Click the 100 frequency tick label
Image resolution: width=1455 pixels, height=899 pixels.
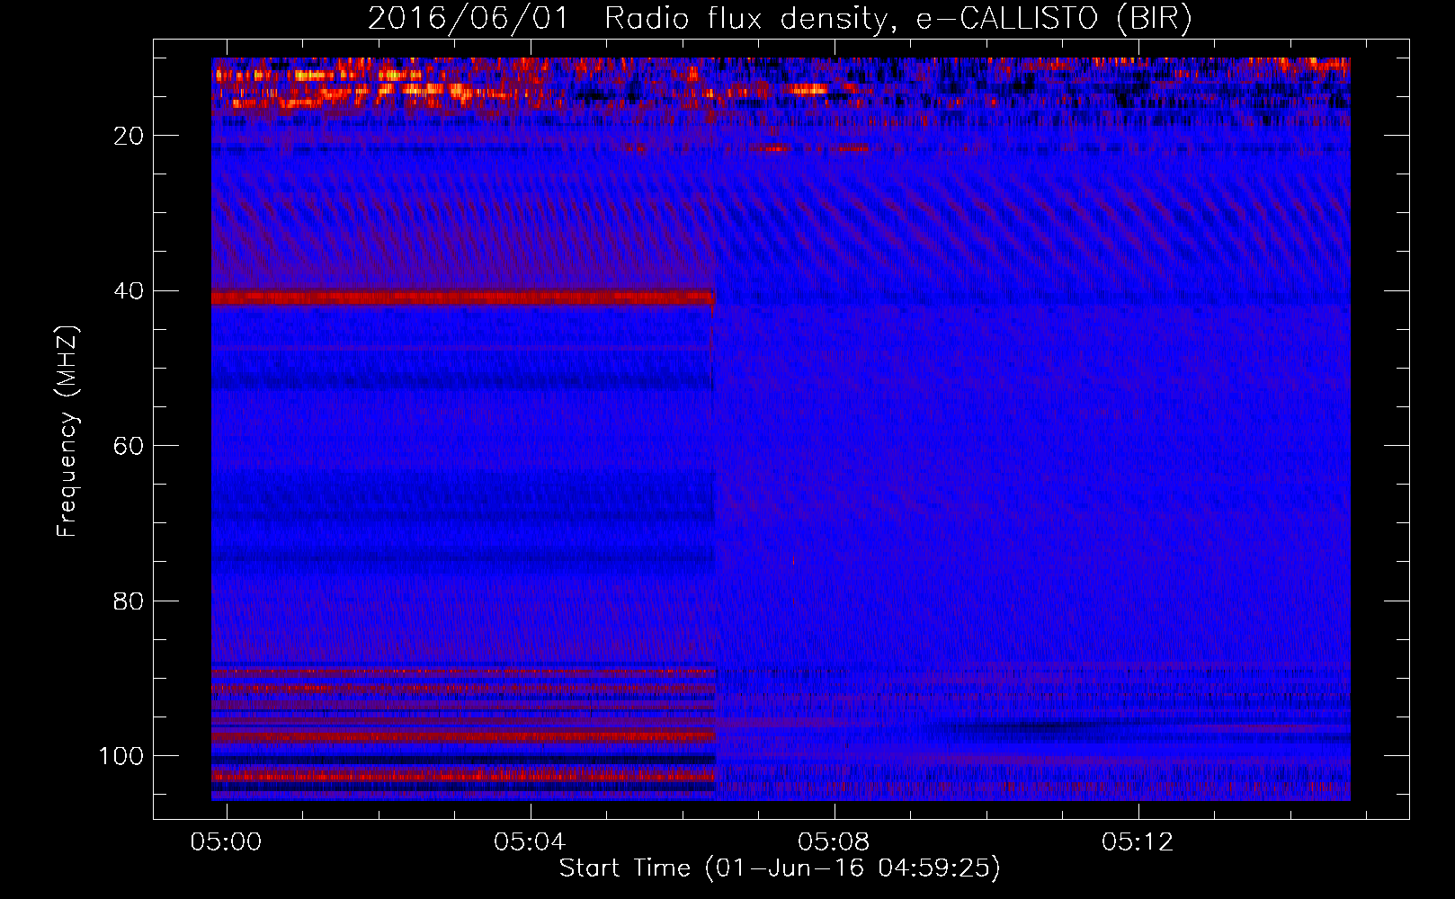[121, 756]
